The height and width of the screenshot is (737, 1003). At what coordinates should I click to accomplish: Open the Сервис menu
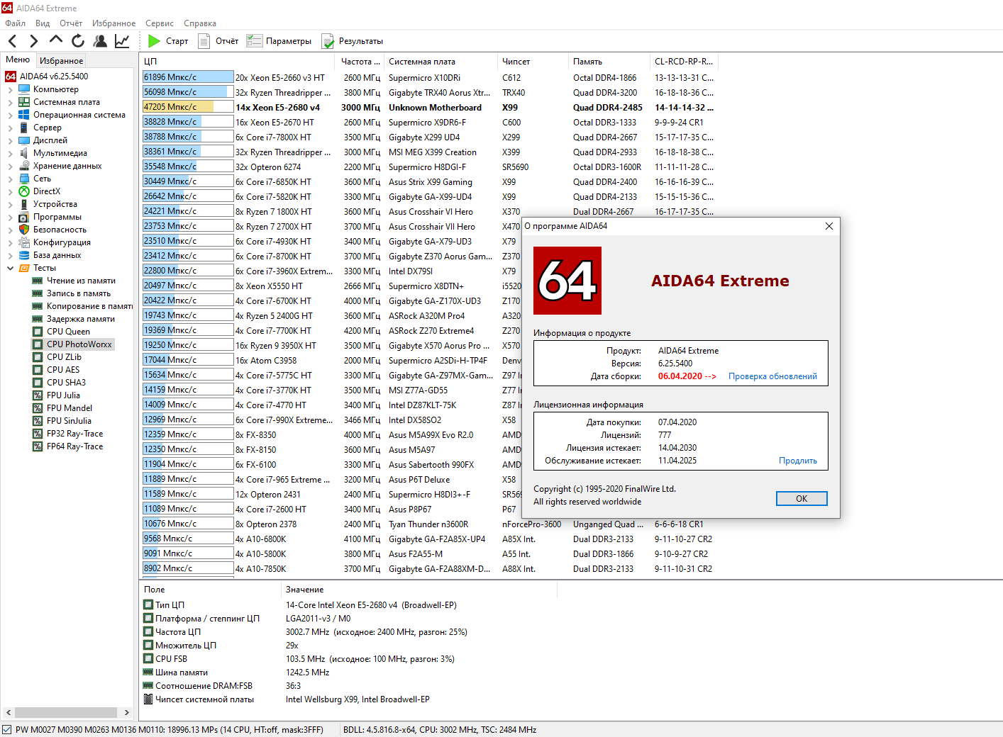coord(160,23)
